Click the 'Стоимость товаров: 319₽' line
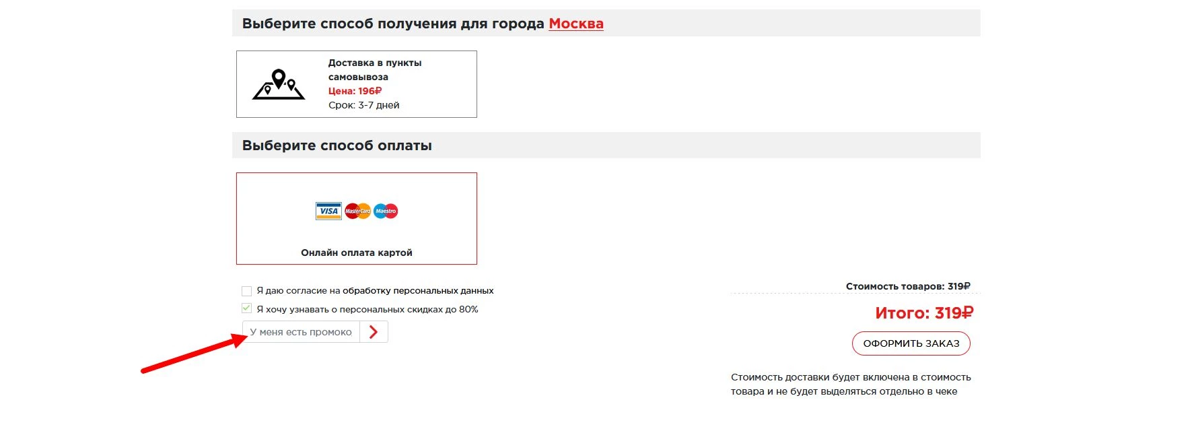Image resolution: width=1192 pixels, height=433 pixels. pos(907,286)
